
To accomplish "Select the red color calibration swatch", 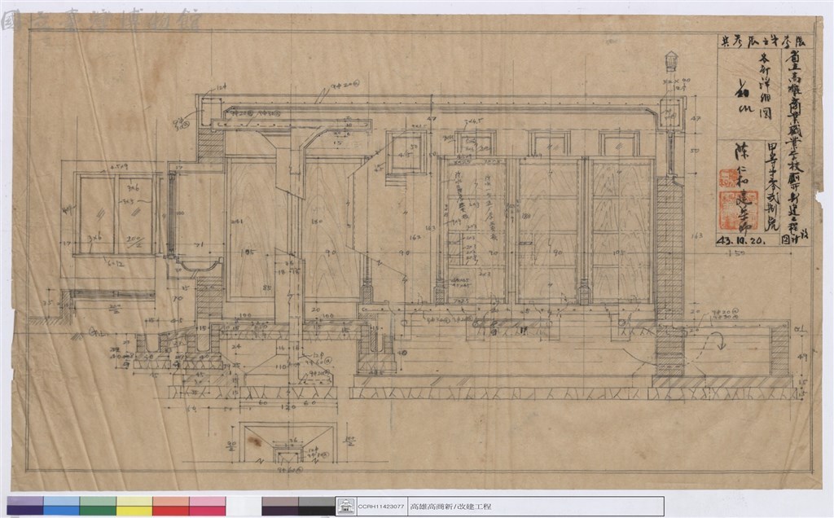I will [171, 506].
